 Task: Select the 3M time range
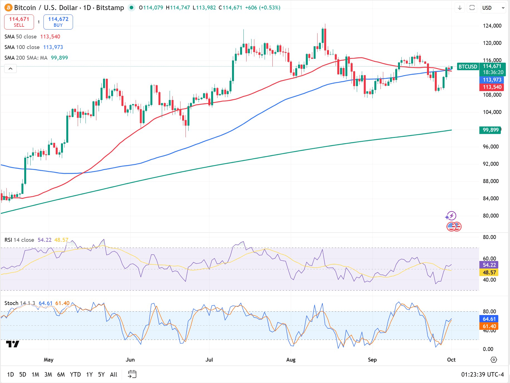click(48, 374)
